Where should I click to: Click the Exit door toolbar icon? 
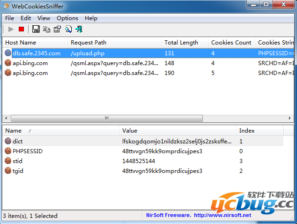79,29
